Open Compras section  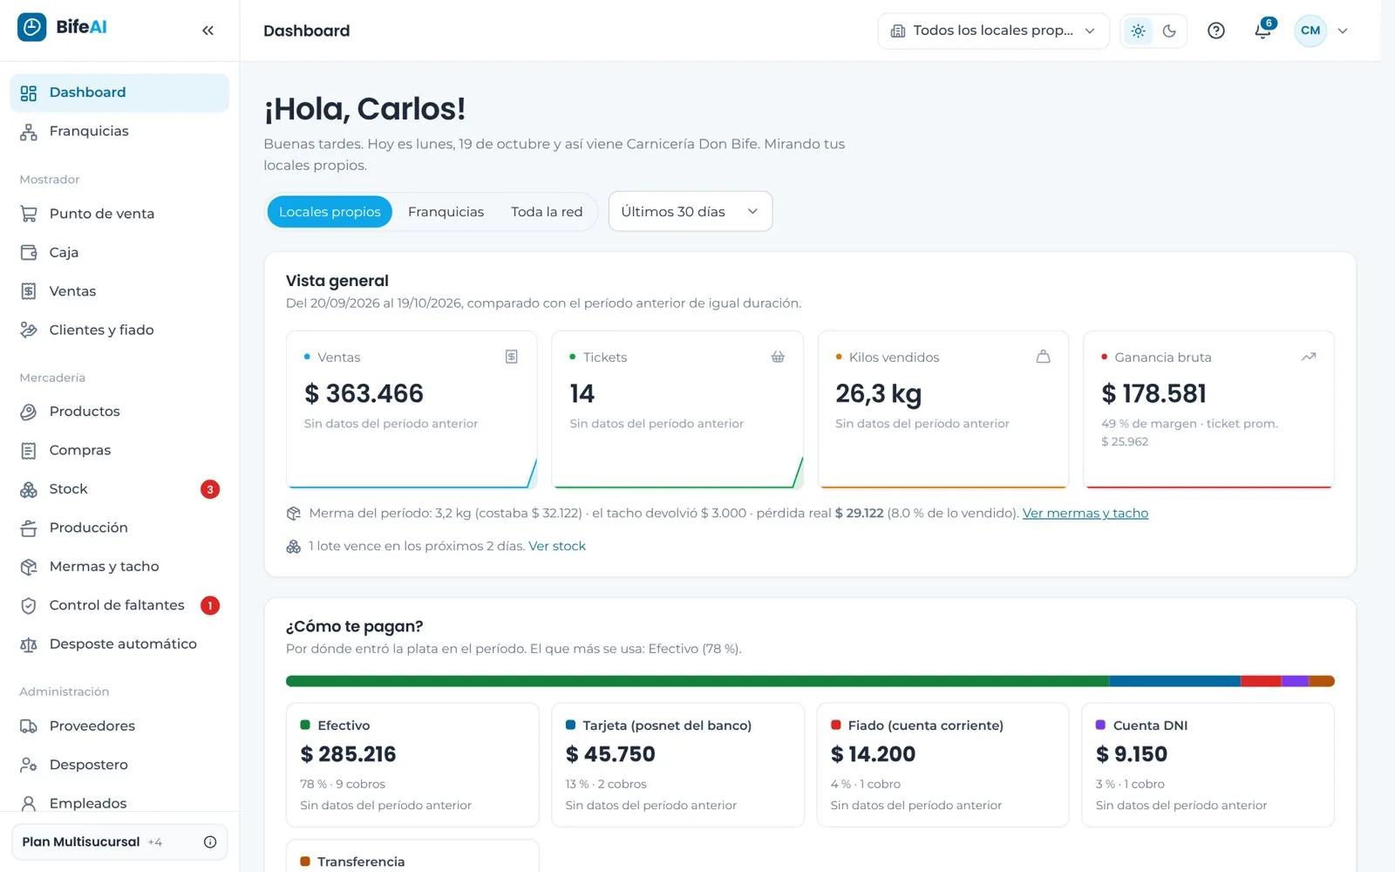tap(119, 450)
